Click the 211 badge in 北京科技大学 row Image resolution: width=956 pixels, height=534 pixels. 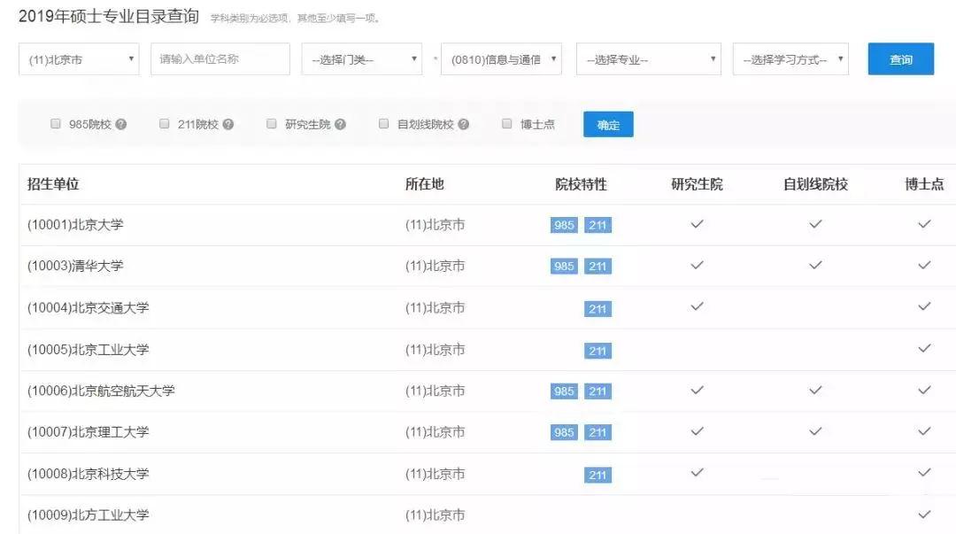(597, 475)
